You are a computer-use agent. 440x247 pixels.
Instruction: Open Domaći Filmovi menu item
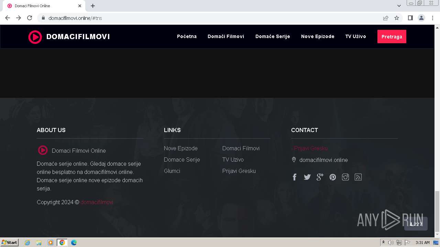(x=226, y=36)
